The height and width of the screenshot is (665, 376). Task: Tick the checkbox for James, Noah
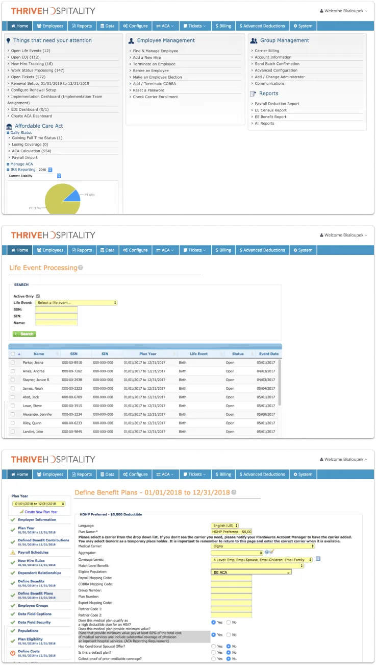tap(13, 389)
